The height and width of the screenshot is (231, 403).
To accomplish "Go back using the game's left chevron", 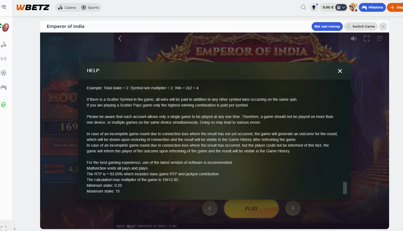I will (120, 38).
